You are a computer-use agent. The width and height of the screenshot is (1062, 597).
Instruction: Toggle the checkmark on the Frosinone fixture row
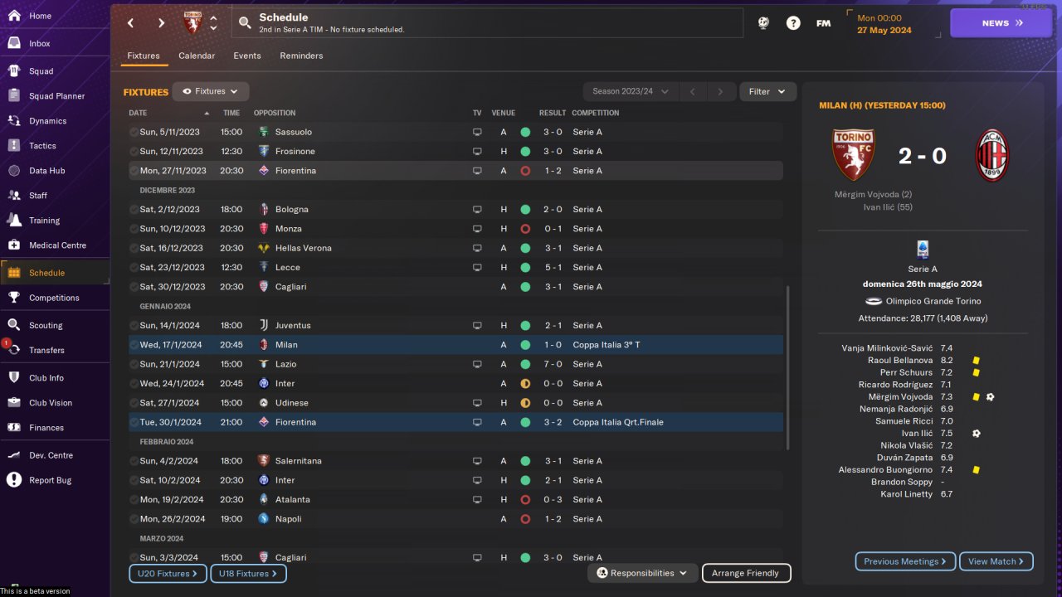click(x=134, y=151)
